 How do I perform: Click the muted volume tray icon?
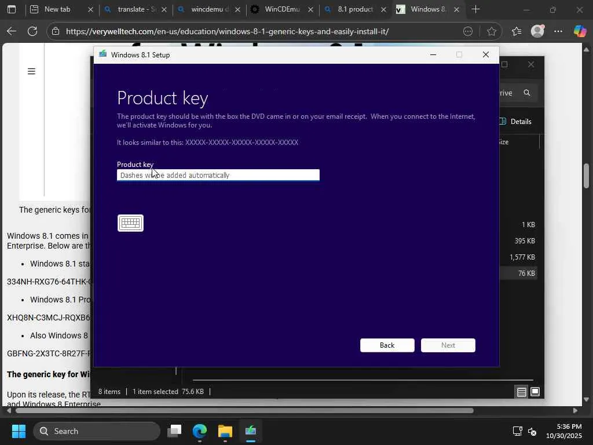point(532,431)
